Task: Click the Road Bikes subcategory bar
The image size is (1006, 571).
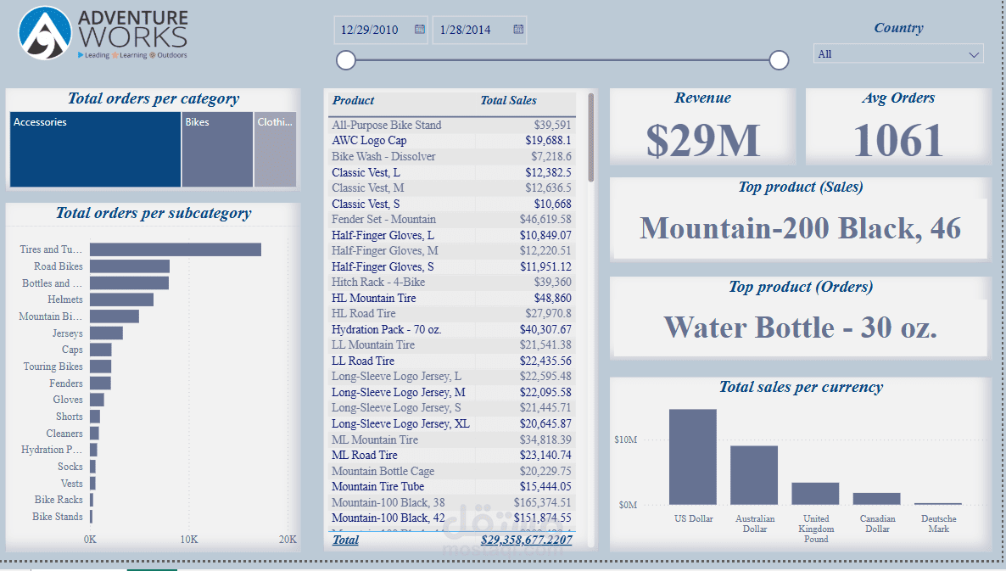Action: click(130, 266)
